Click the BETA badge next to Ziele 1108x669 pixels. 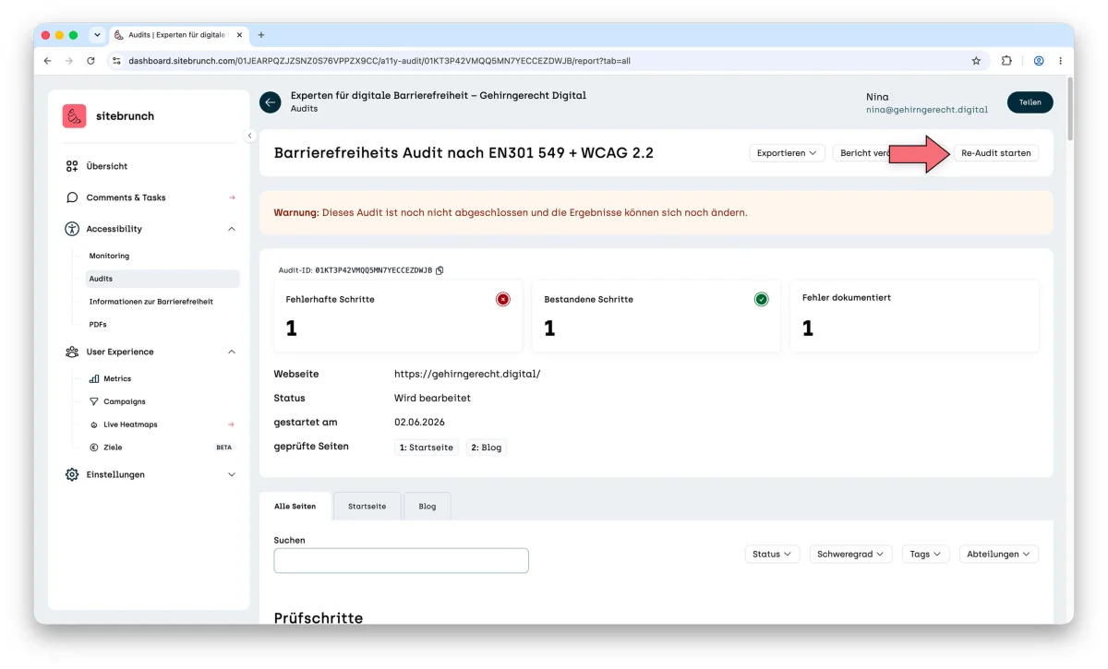click(223, 448)
